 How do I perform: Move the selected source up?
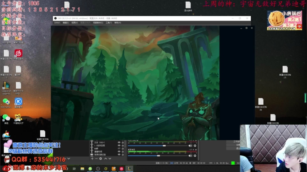106,158
